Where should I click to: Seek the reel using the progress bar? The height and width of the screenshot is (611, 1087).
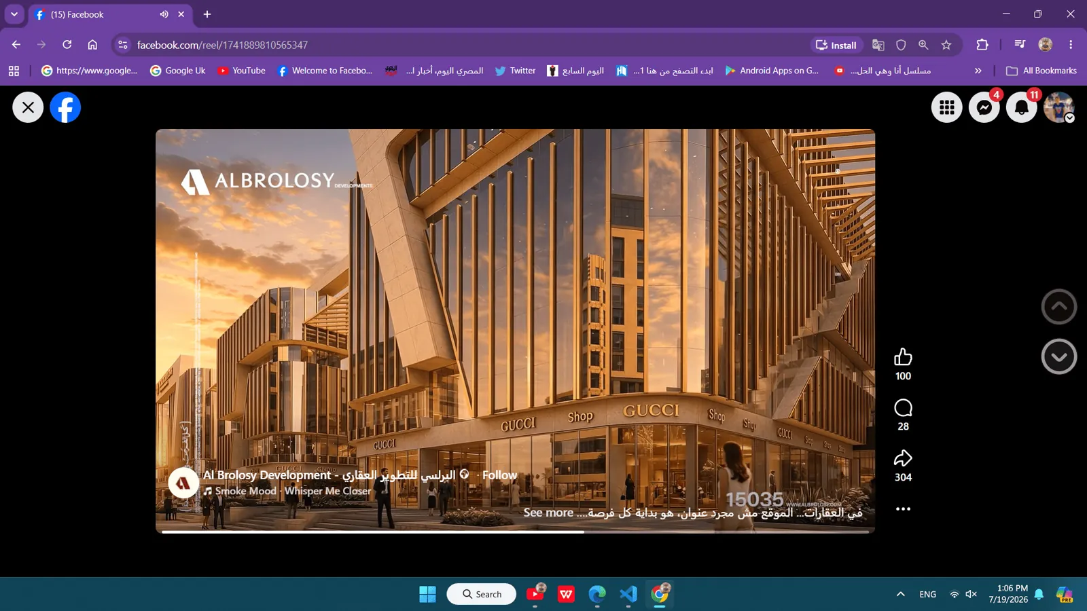(x=515, y=532)
